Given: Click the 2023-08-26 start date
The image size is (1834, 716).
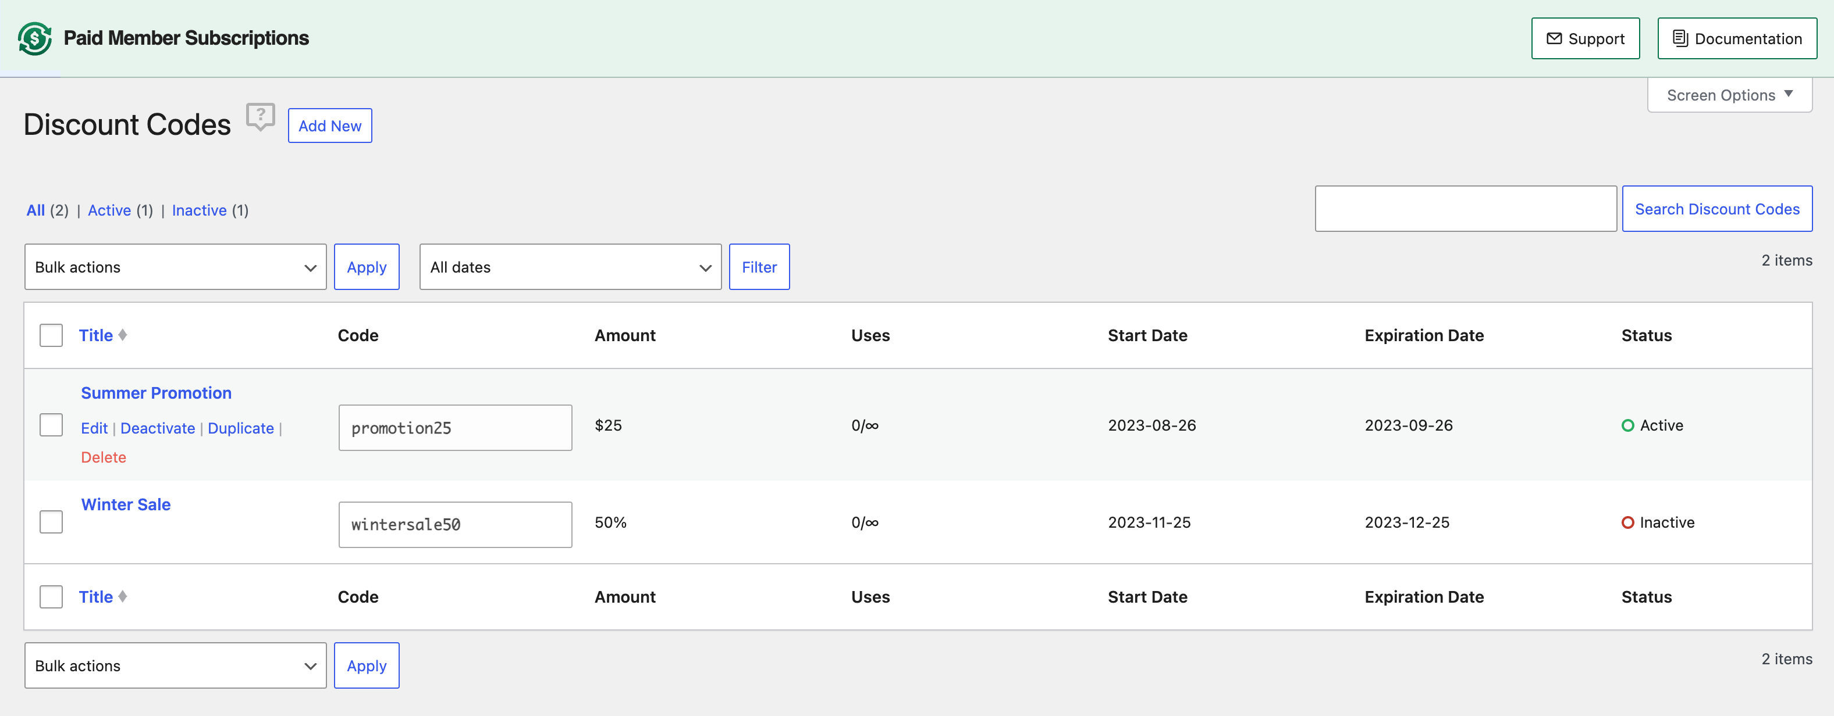Looking at the screenshot, I should pos(1151,425).
